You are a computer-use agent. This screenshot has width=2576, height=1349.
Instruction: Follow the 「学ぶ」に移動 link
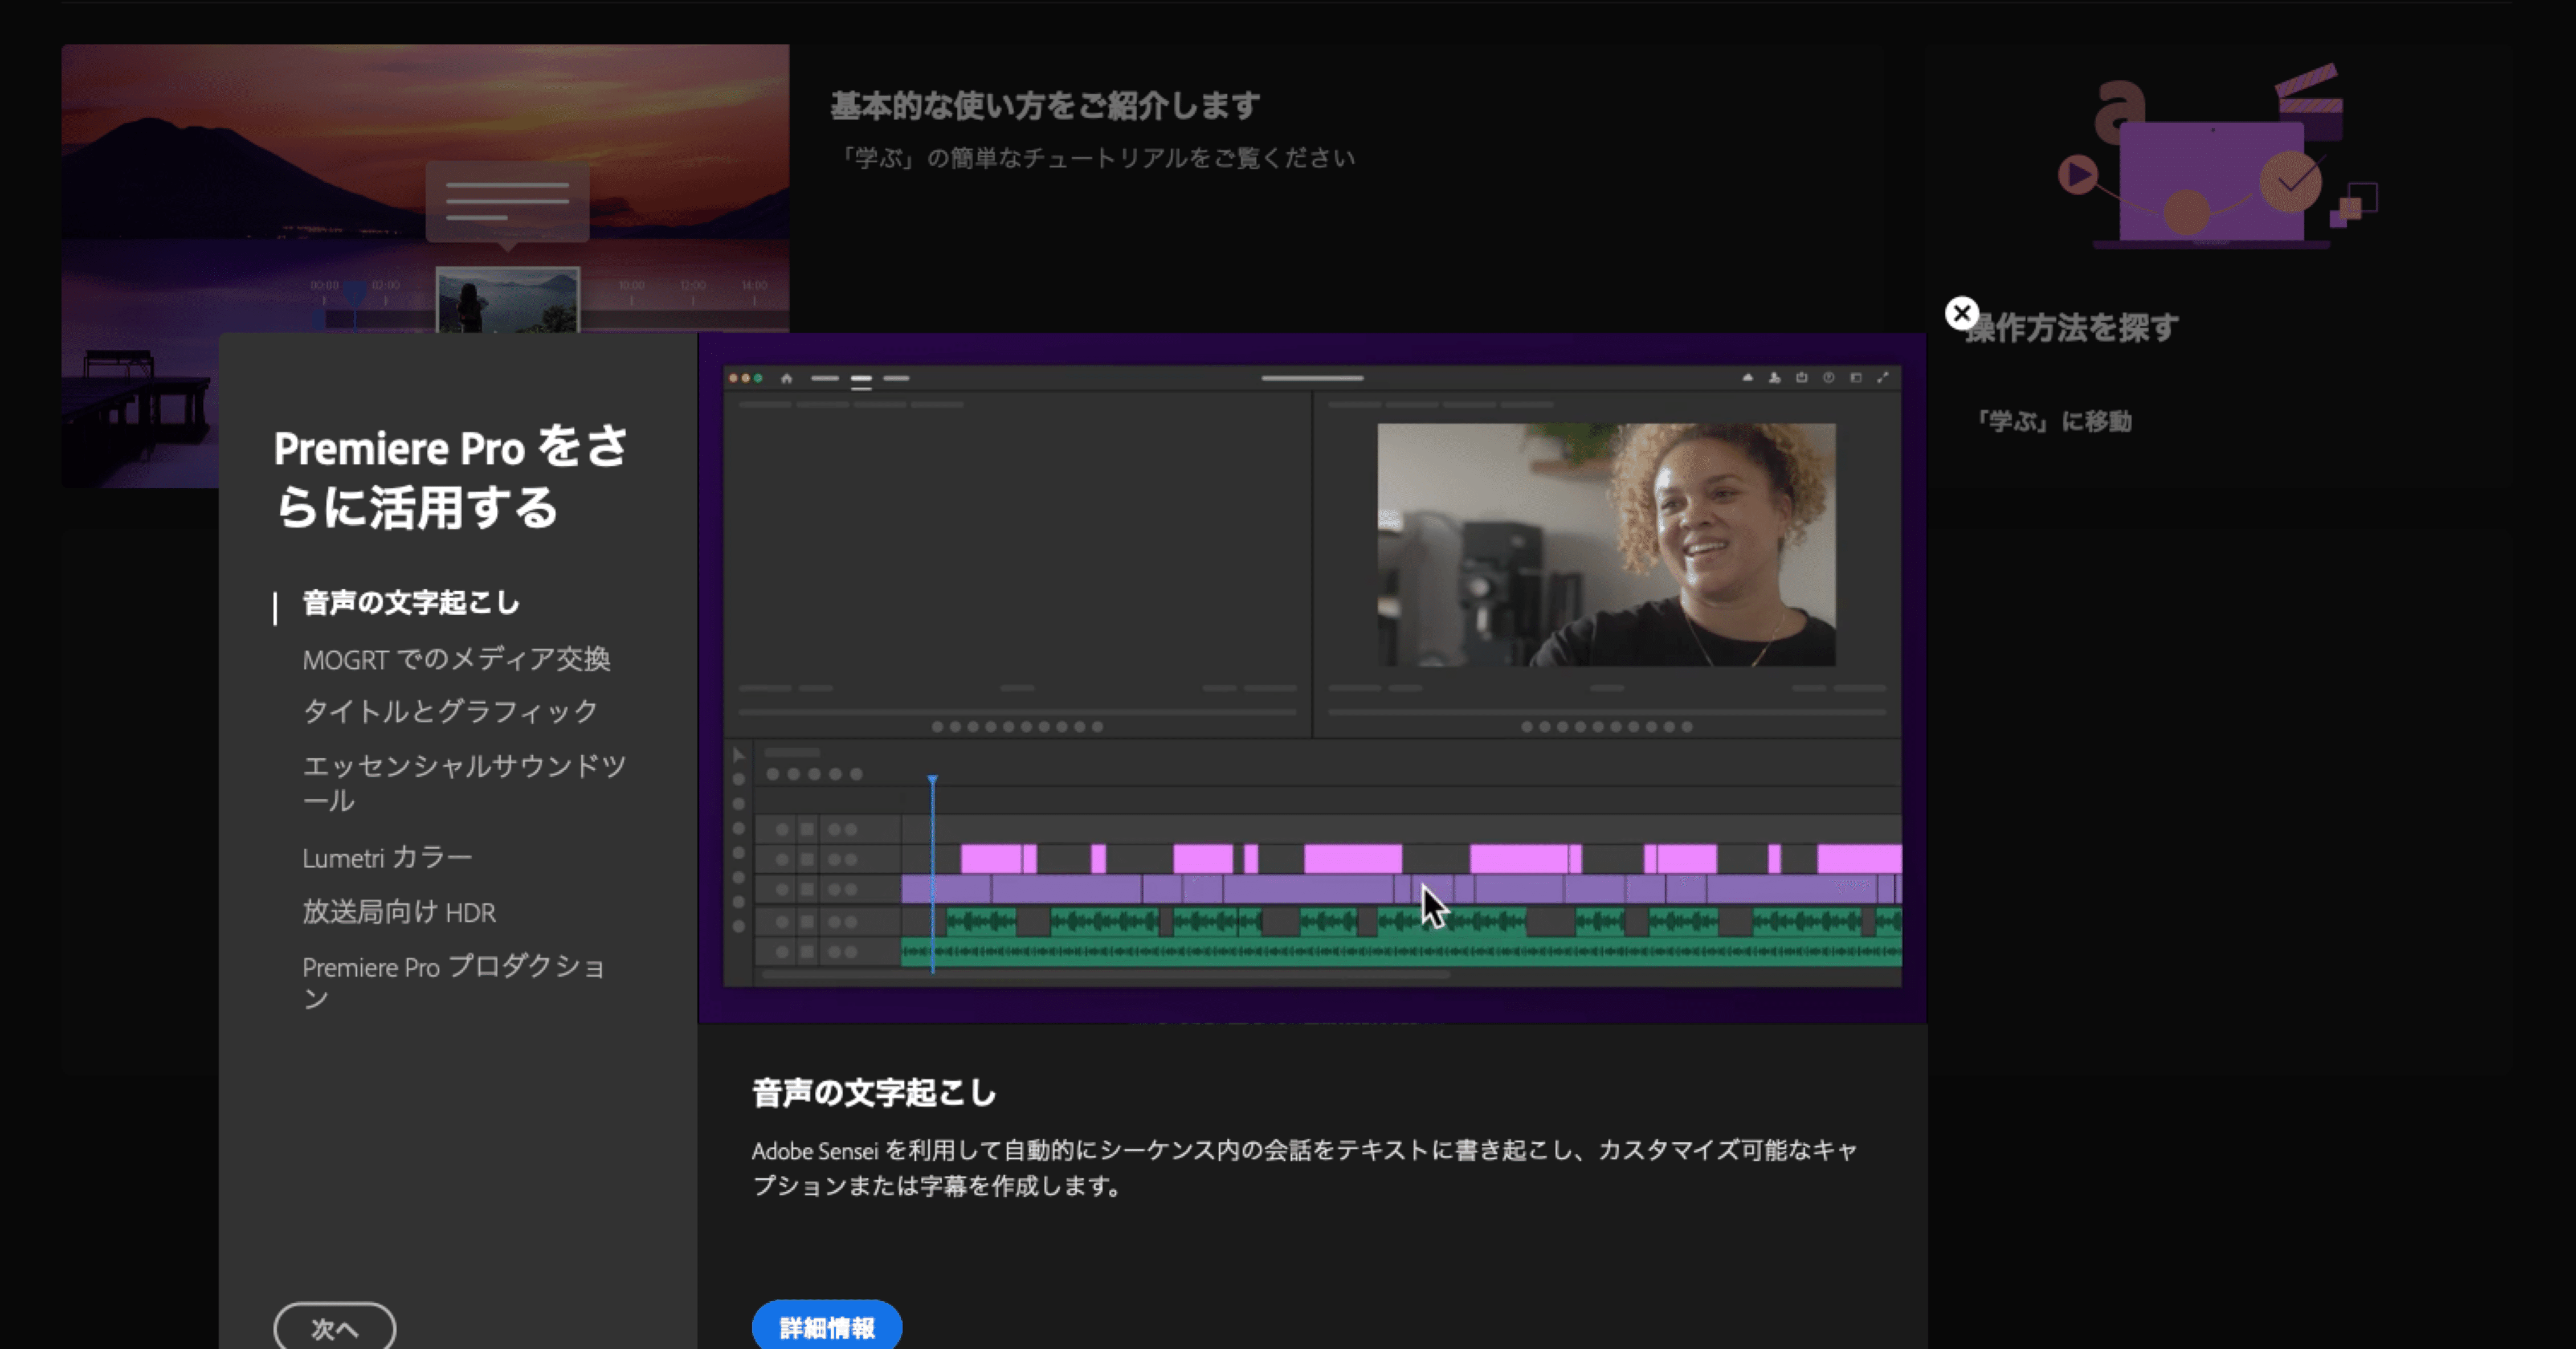(x=2054, y=421)
